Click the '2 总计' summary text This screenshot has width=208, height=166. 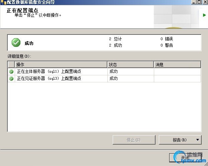point(115,39)
